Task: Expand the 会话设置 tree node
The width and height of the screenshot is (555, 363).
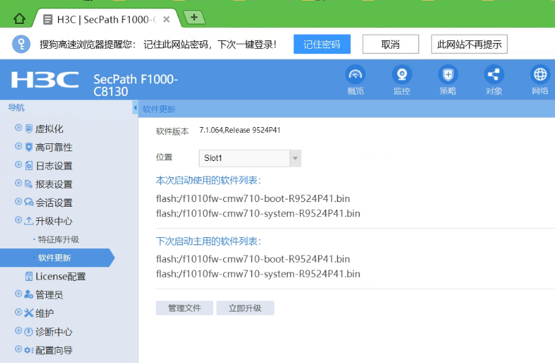Action: 18,201
